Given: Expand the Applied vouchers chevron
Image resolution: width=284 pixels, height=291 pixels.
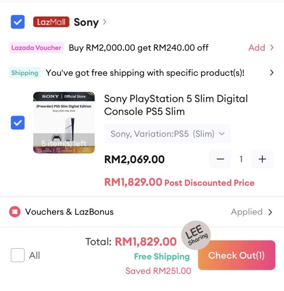Looking at the screenshot, I should pyautogui.click(x=270, y=212).
